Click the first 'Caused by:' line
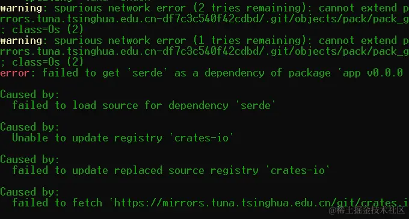 click(x=29, y=94)
